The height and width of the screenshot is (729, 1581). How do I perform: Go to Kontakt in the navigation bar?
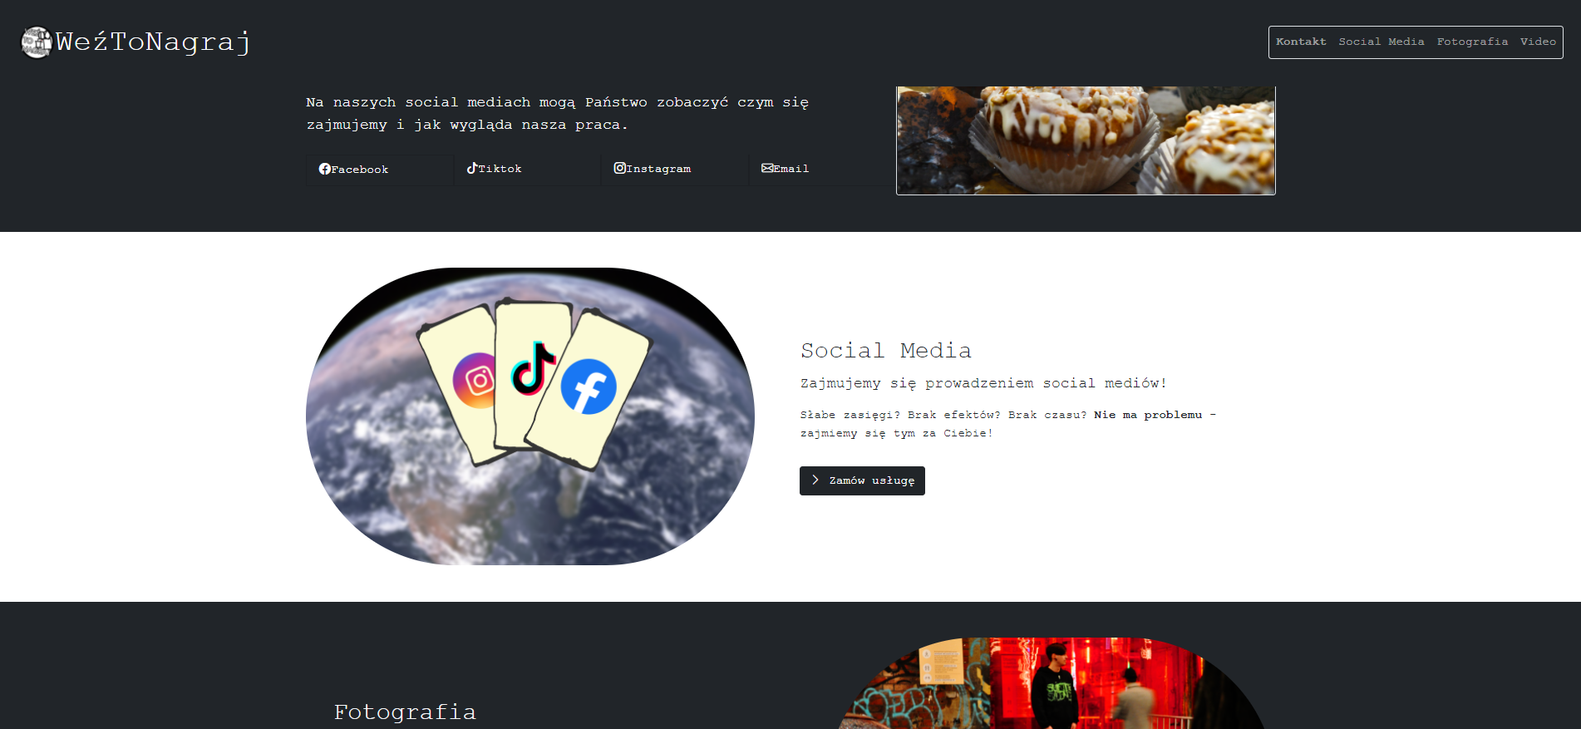1301,42
